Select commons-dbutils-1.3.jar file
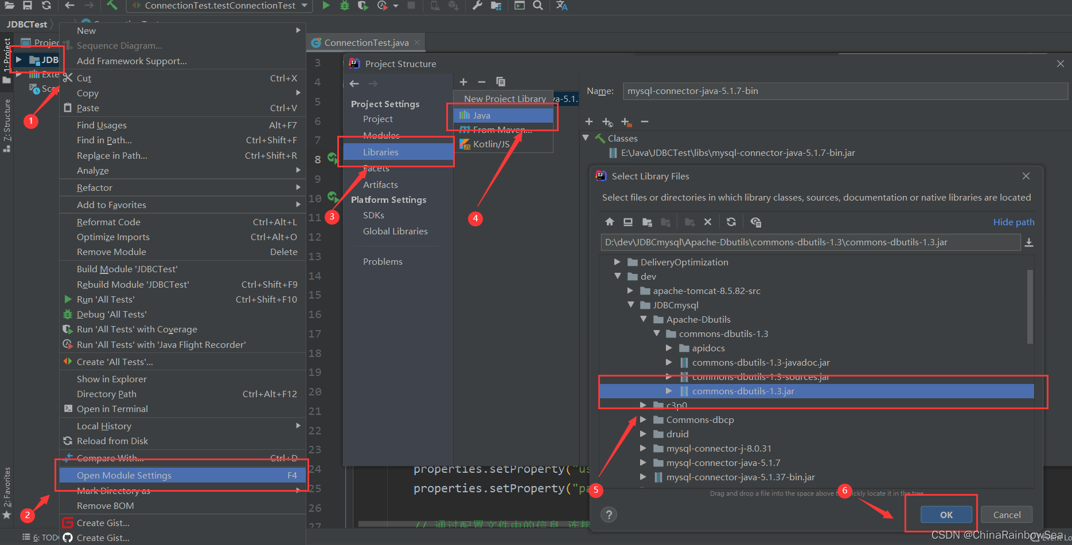 [817, 391]
